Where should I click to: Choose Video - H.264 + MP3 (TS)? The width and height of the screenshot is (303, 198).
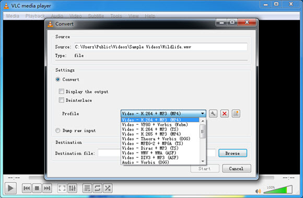160,129
